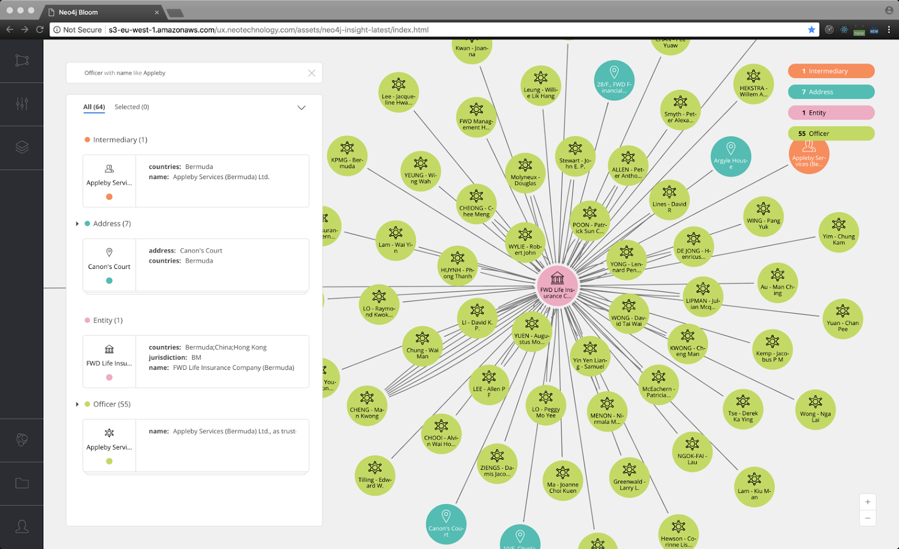Switch to the All (64) tab
The image size is (899, 549).
(x=94, y=107)
